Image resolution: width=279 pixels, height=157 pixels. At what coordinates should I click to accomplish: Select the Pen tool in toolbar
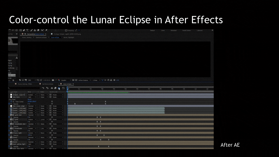point(24,30)
